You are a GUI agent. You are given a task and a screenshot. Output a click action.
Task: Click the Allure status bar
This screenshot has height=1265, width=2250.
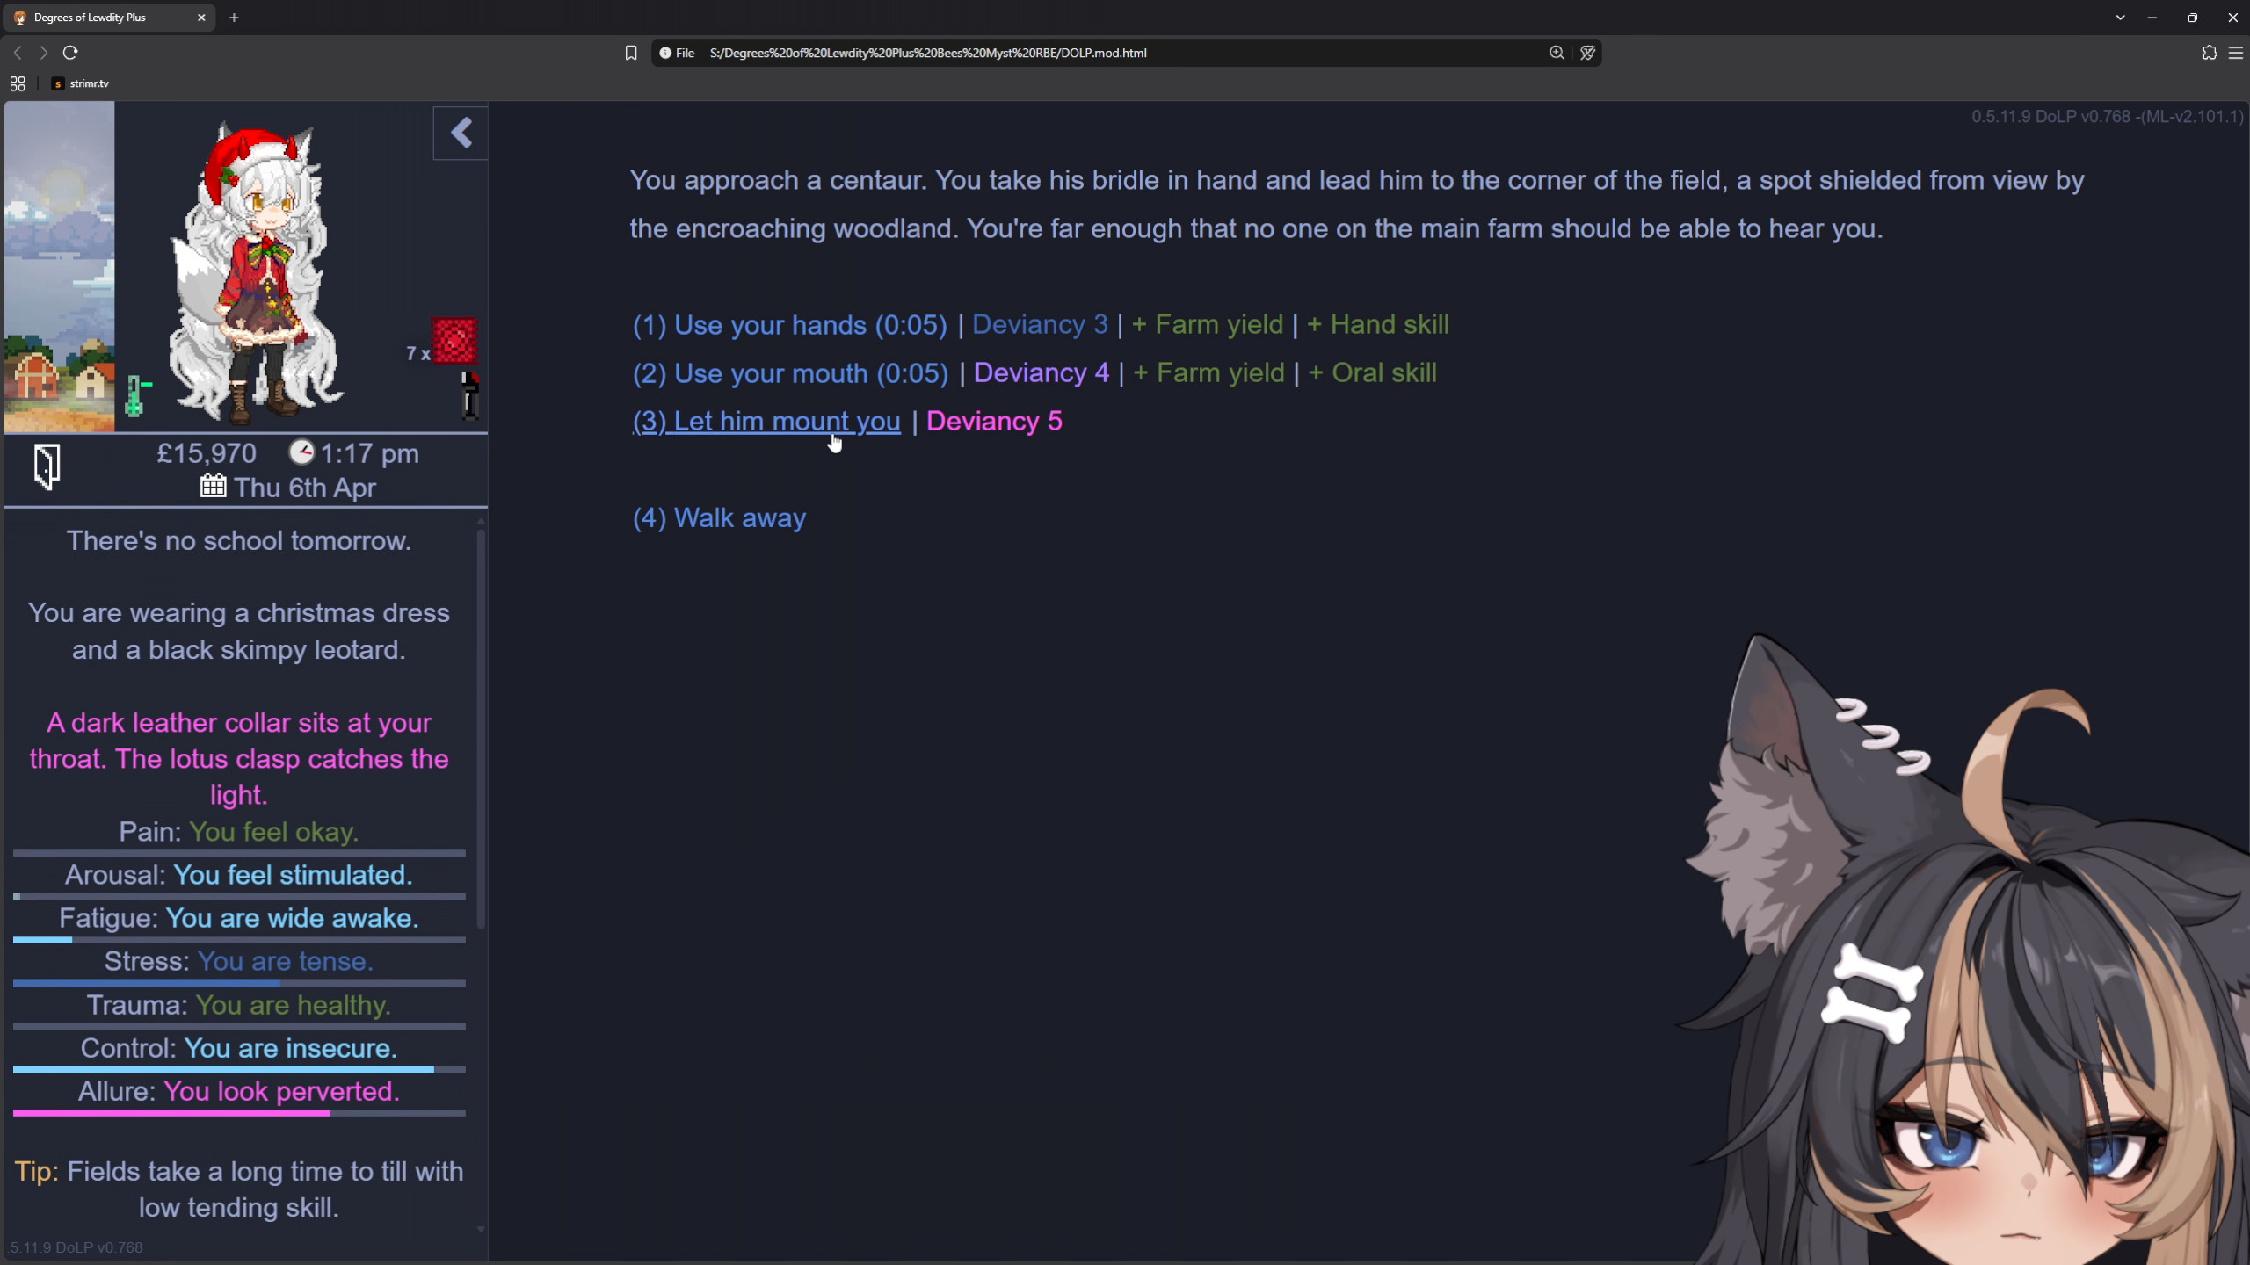[239, 1113]
